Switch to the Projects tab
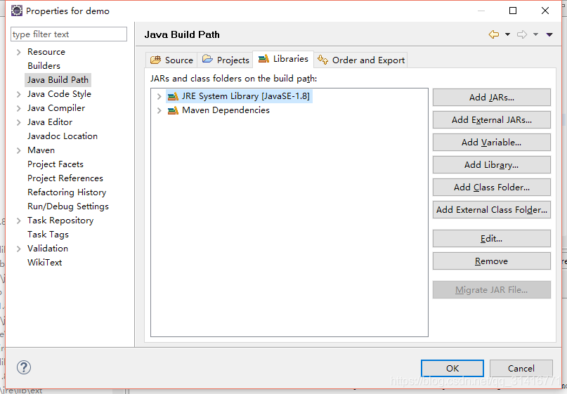 (226, 60)
